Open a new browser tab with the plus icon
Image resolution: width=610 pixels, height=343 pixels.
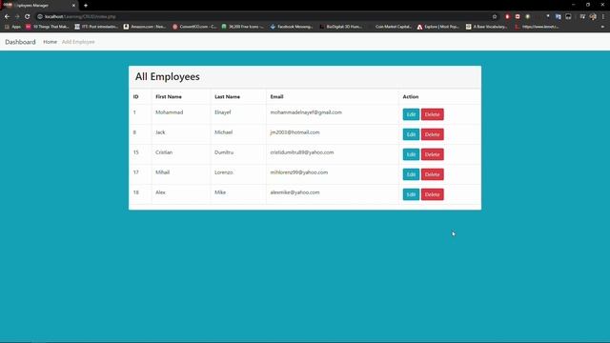coord(86,6)
